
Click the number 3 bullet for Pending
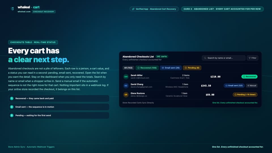click(x=12, y=115)
